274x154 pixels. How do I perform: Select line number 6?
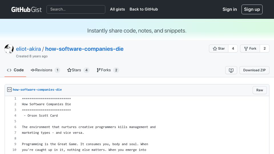pos(15,127)
